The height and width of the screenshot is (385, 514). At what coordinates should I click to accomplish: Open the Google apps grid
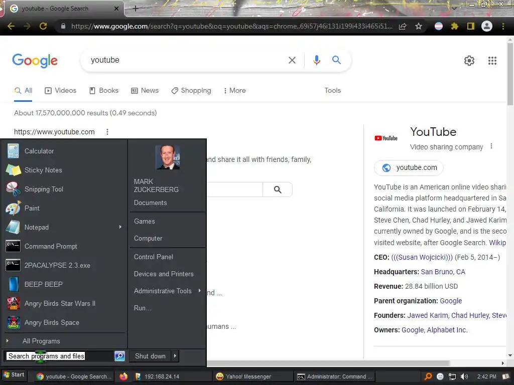pyautogui.click(x=492, y=61)
